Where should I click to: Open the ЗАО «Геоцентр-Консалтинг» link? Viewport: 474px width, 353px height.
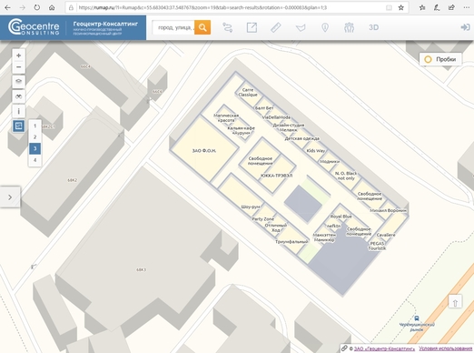(x=384, y=348)
